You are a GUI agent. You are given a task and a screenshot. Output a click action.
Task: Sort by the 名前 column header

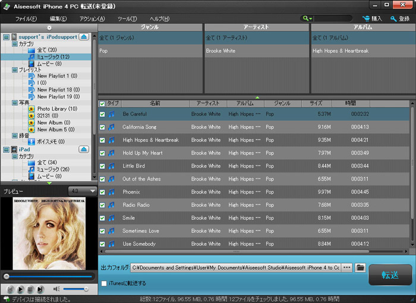coord(156,103)
